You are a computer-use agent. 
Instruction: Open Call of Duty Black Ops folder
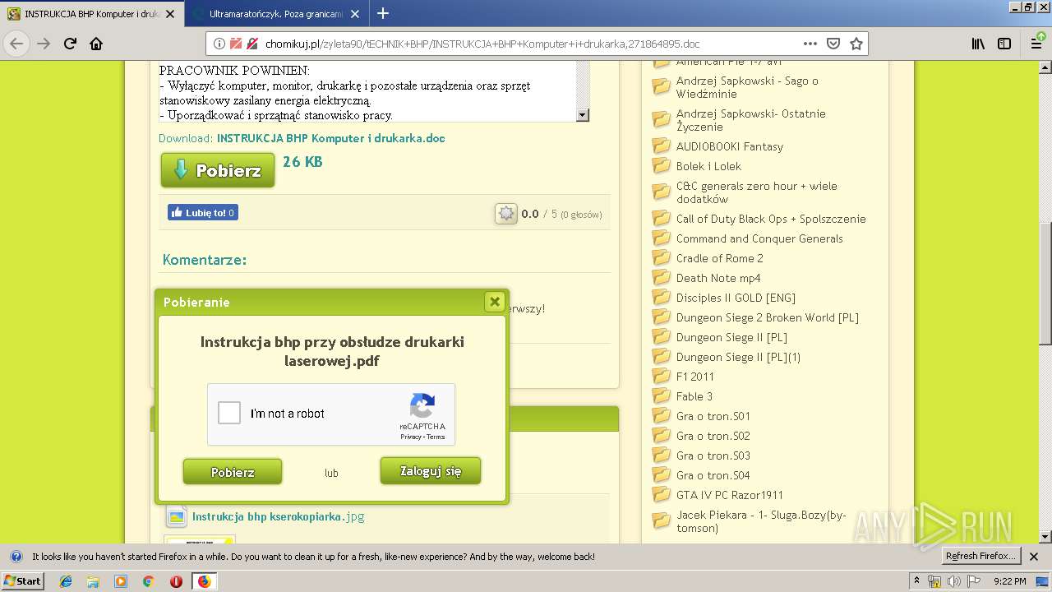pyautogui.click(x=771, y=219)
